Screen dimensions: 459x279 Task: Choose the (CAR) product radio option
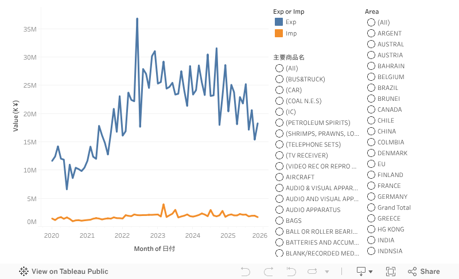280,90
